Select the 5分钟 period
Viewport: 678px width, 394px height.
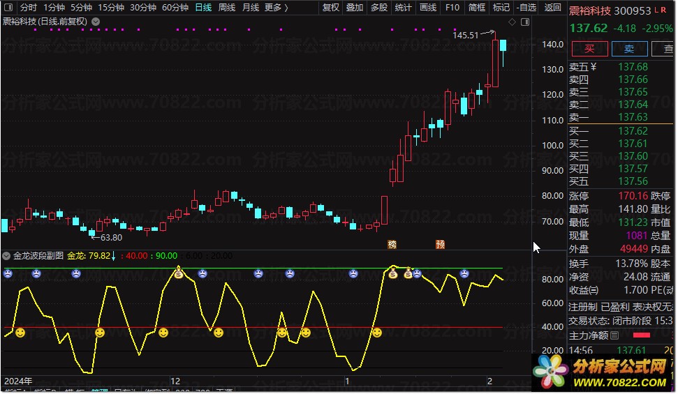coord(81,8)
